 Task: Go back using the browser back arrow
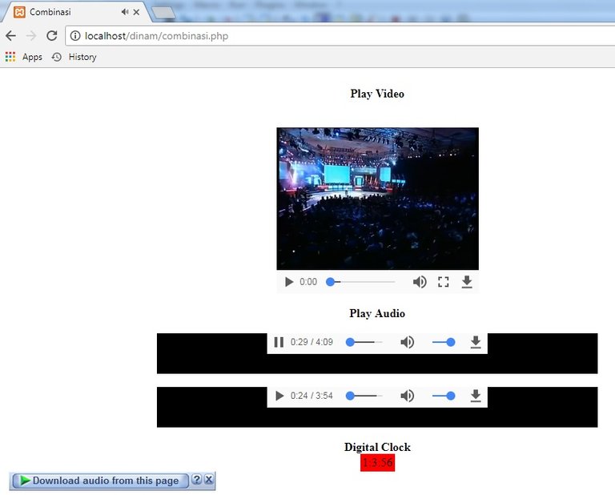coord(11,36)
